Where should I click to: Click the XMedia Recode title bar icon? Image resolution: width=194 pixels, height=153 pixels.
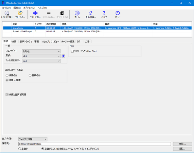point(3,3)
